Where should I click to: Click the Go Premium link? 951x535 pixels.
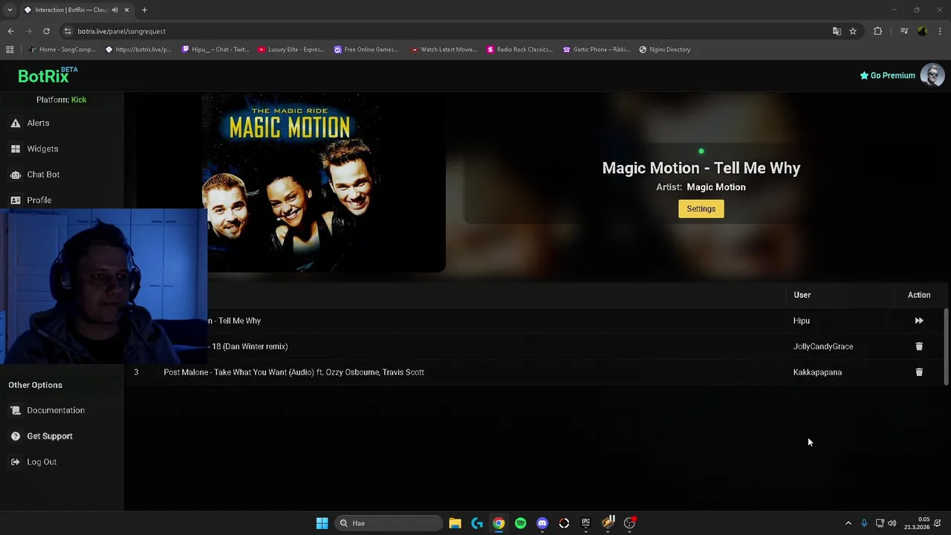click(887, 75)
